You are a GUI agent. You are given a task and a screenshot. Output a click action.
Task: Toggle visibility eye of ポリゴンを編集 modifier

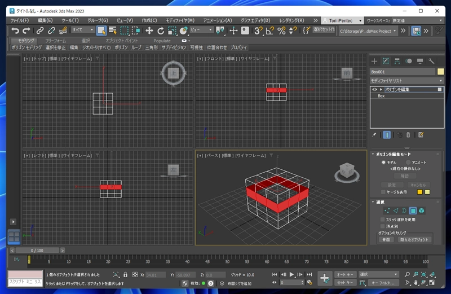pyautogui.click(x=374, y=90)
